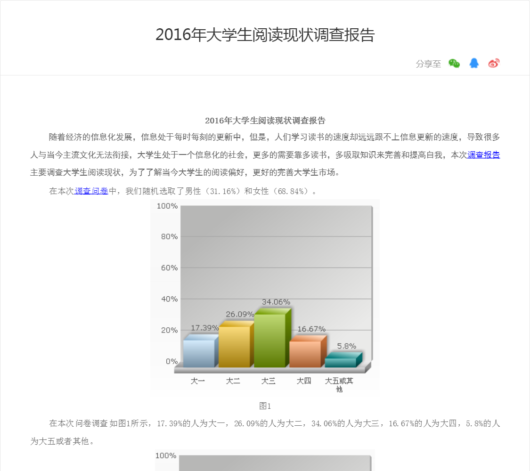Share the report to Weibo

point(494,63)
